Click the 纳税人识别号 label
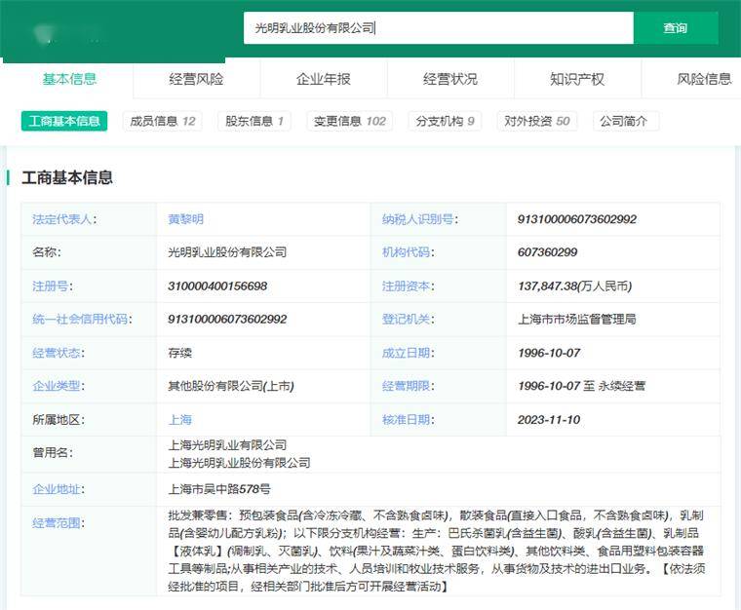 click(x=420, y=219)
